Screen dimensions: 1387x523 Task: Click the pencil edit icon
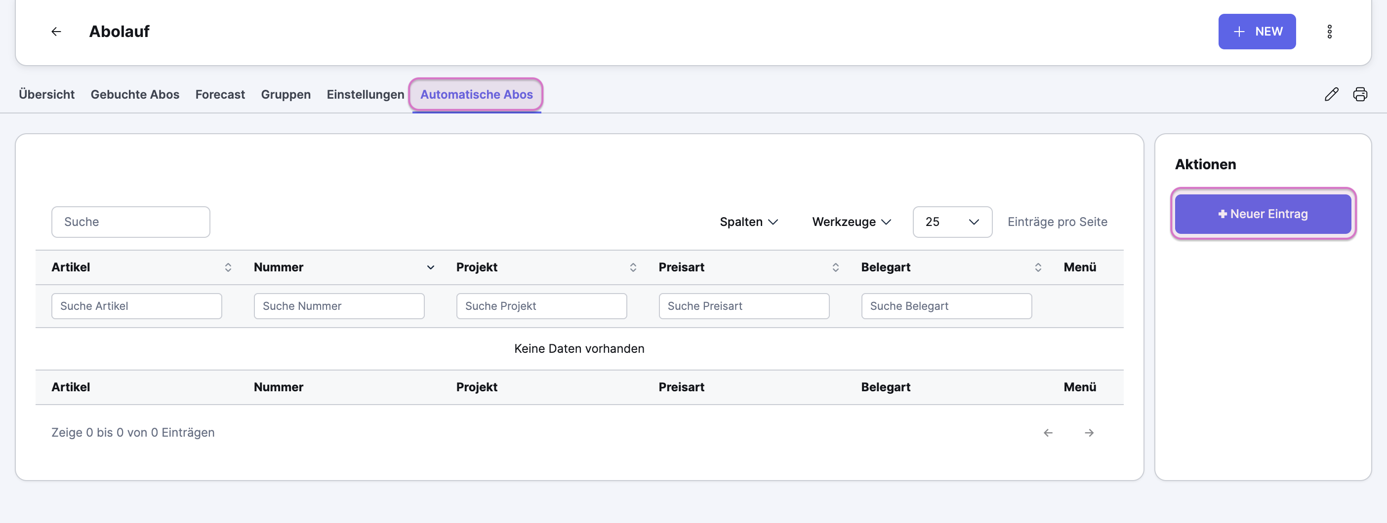[x=1331, y=94]
